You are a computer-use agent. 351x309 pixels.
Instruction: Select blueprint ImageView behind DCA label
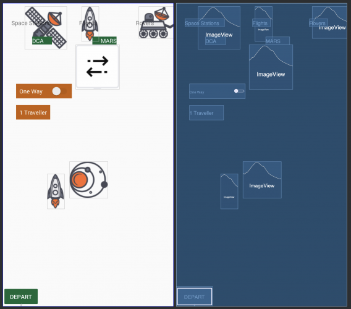tap(219, 28)
